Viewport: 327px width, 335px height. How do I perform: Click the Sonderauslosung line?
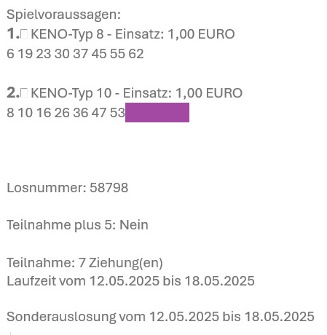[x=160, y=317]
